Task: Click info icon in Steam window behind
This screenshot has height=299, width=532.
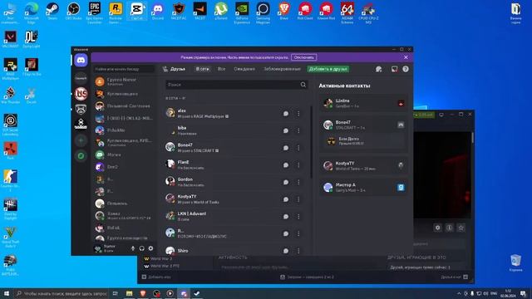Action: 449,228
